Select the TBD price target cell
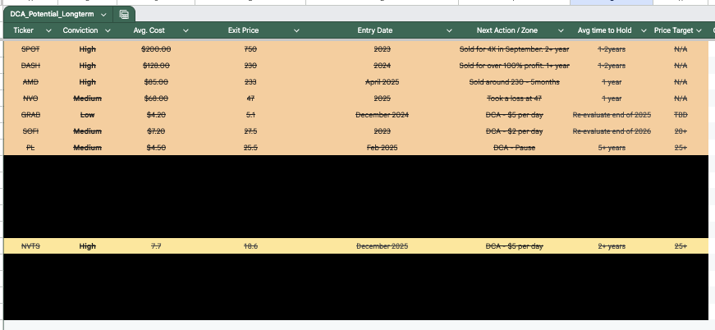The image size is (715, 330). pos(681,115)
